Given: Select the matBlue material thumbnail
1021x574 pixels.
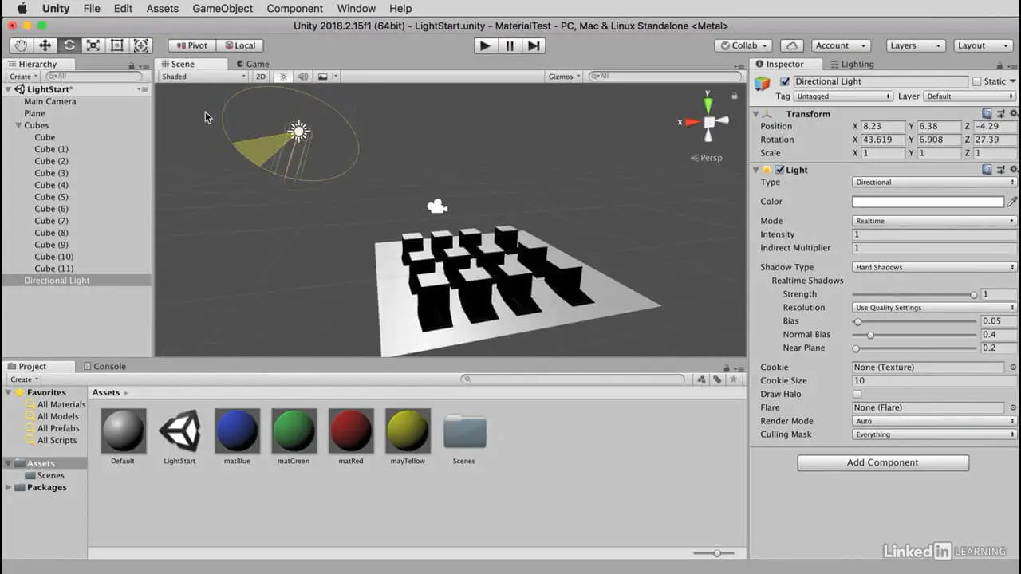Looking at the screenshot, I should [237, 431].
